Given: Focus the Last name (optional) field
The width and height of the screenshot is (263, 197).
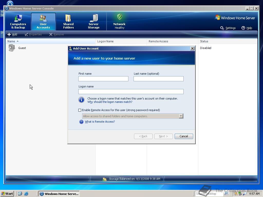Looking at the screenshot, I should 158,79.
